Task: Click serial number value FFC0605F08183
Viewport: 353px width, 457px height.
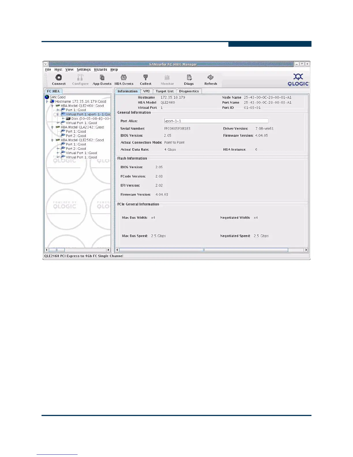Action: click(x=177, y=128)
